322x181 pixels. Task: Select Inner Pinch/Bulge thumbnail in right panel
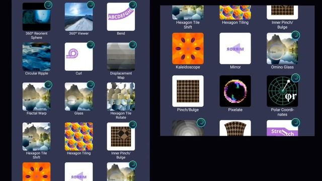pyautogui.click(x=282, y=13)
